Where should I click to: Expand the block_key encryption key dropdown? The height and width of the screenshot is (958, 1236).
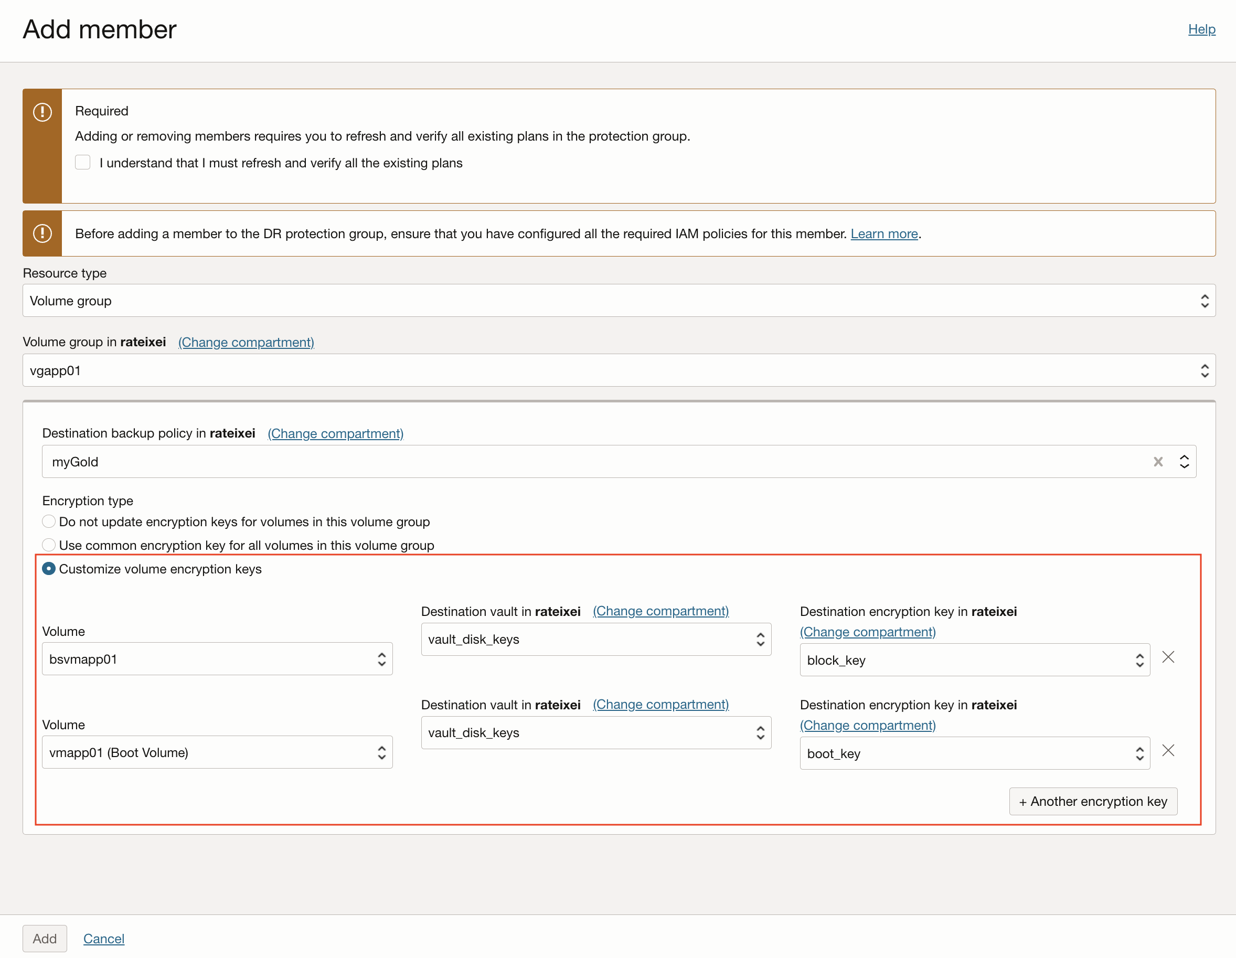(x=974, y=660)
